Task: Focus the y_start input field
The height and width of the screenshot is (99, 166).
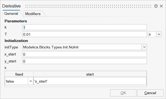Action: click(85, 61)
